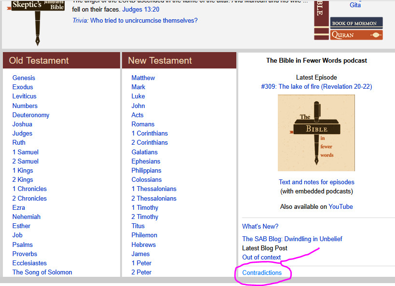Open the Gospel of John
Image resolution: width=395 pixels, height=286 pixels.
coord(138,106)
